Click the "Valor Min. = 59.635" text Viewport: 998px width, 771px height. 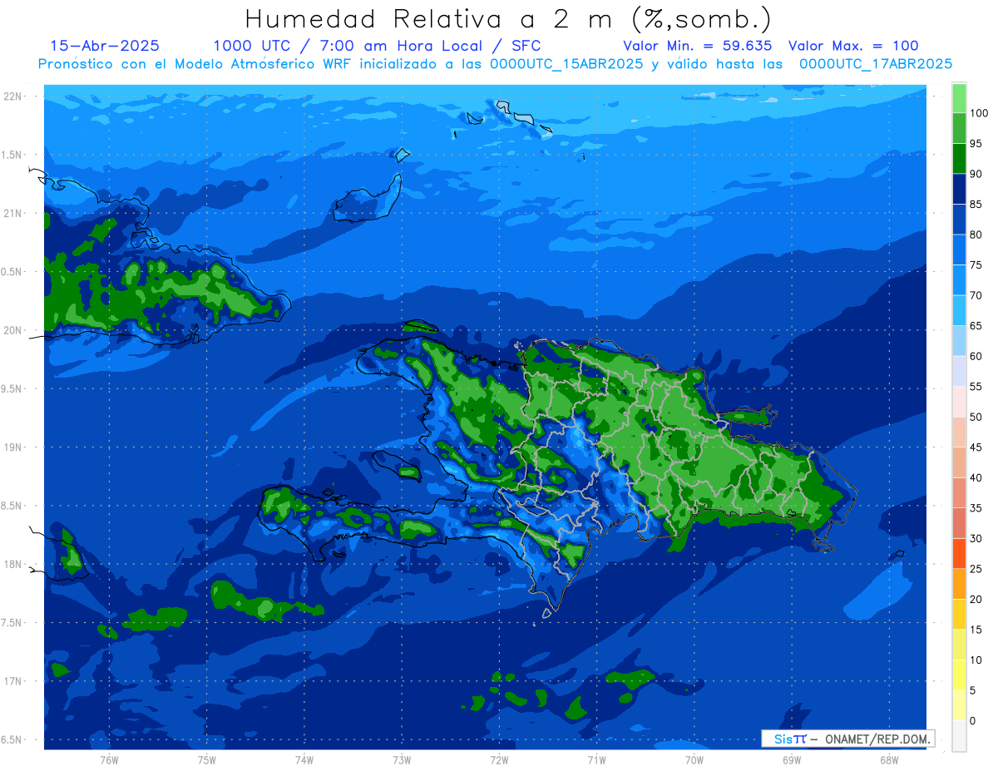click(698, 46)
